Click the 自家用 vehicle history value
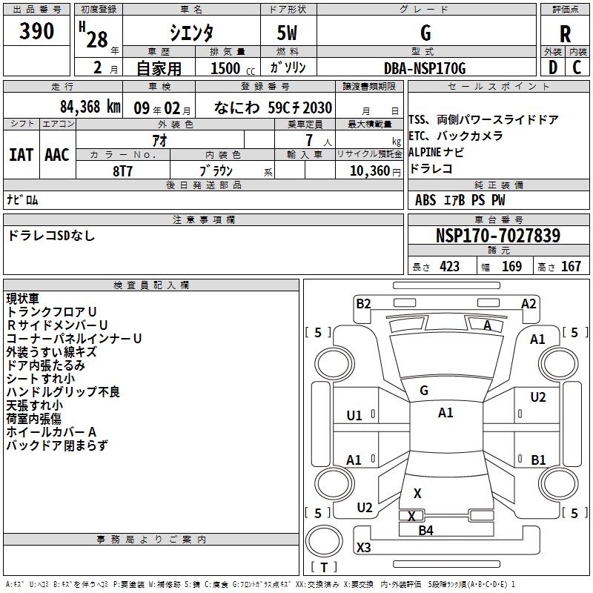Screen dimensions: 593x593 (x=159, y=68)
